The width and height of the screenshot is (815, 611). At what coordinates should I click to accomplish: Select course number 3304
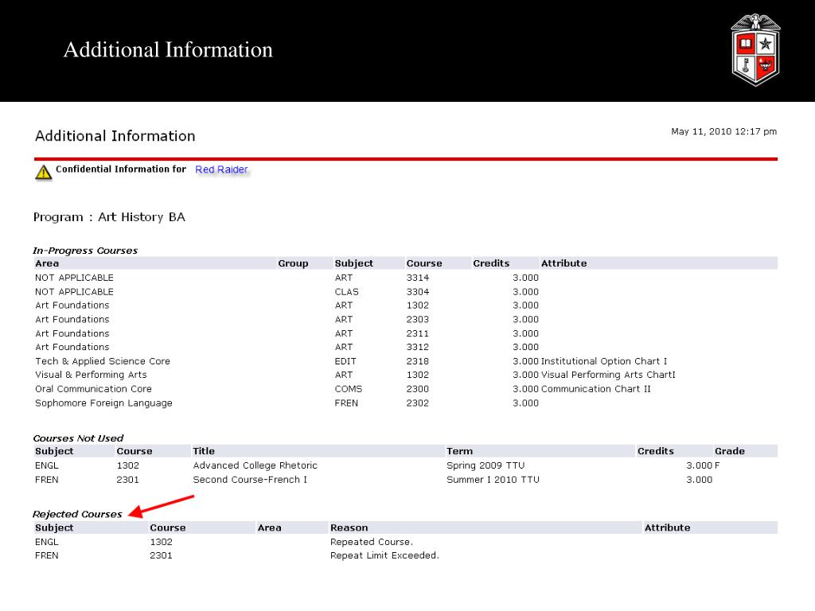coord(417,291)
